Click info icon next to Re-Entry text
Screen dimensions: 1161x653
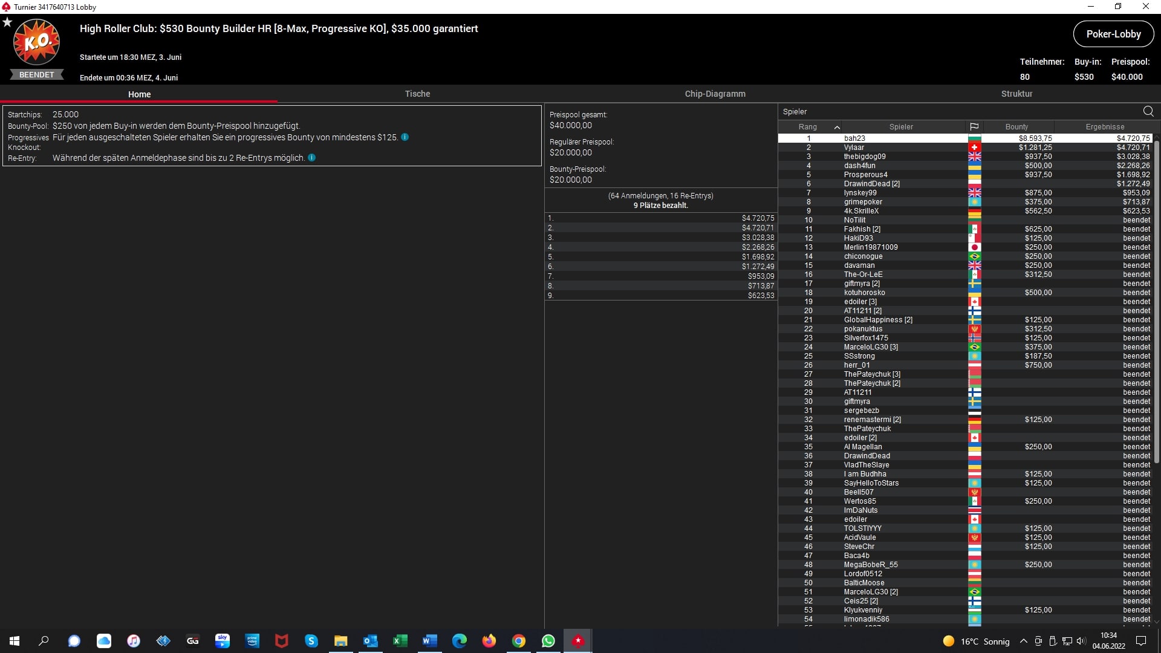point(312,158)
